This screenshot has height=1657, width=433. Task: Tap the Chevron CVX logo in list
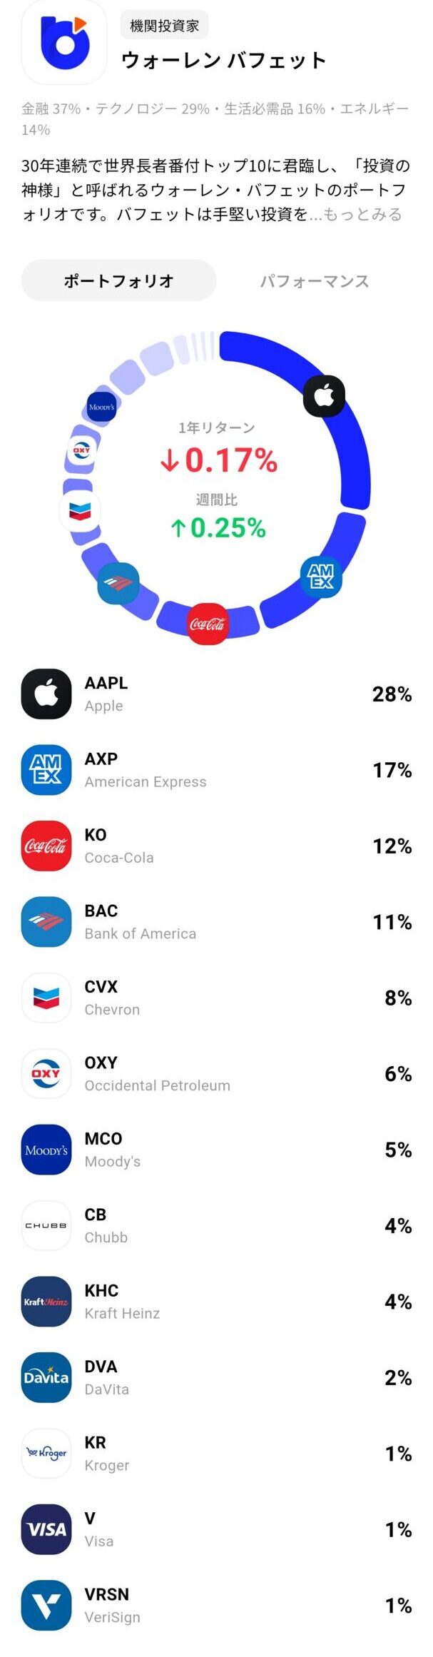(46, 998)
